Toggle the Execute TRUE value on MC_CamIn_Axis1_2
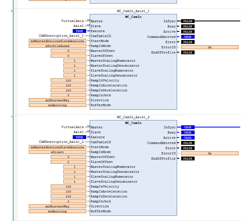The width and height of the screenshot is (241, 221). coord(79,137)
